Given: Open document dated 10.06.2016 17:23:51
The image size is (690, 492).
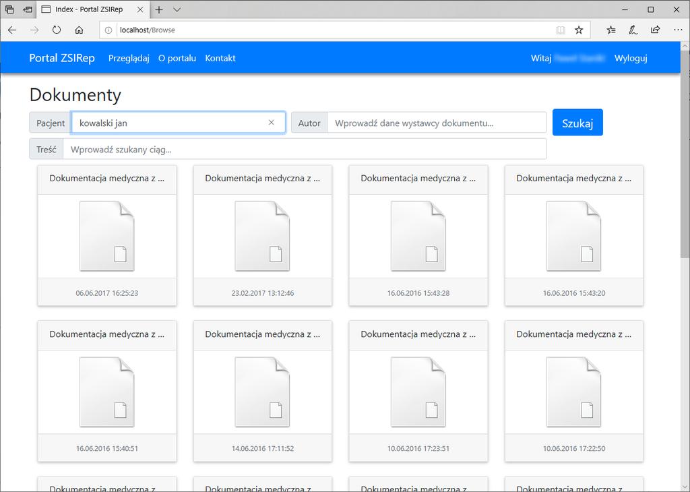Looking at the screenshot, I should [x=418, y=392].
